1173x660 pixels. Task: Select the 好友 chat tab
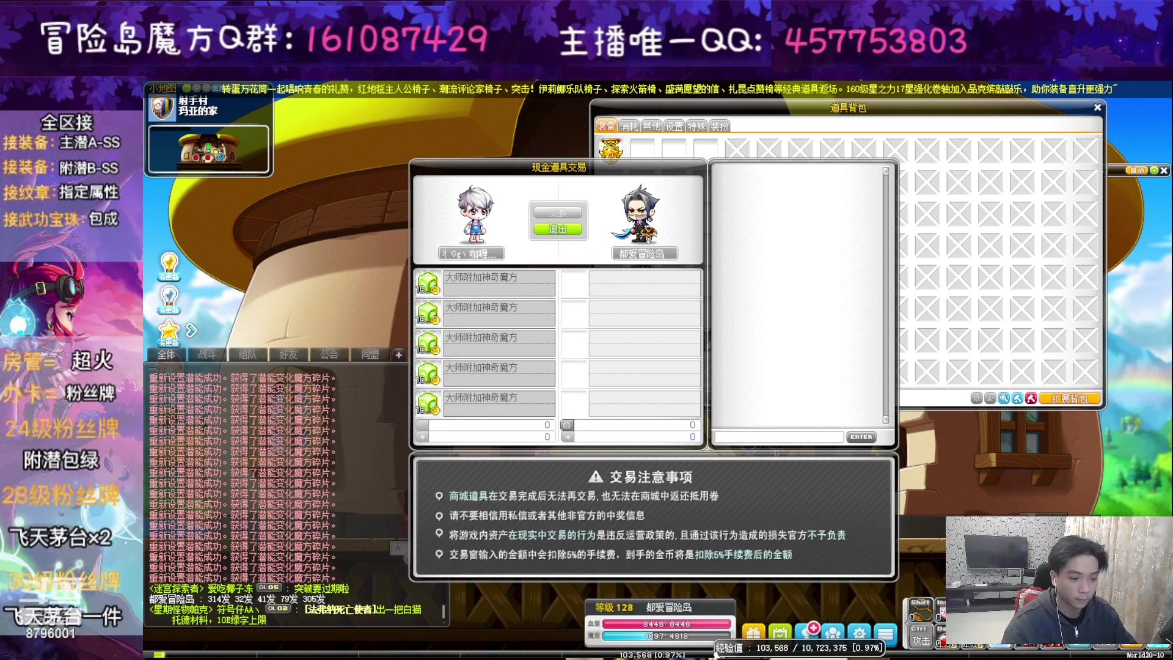[288, 354]
